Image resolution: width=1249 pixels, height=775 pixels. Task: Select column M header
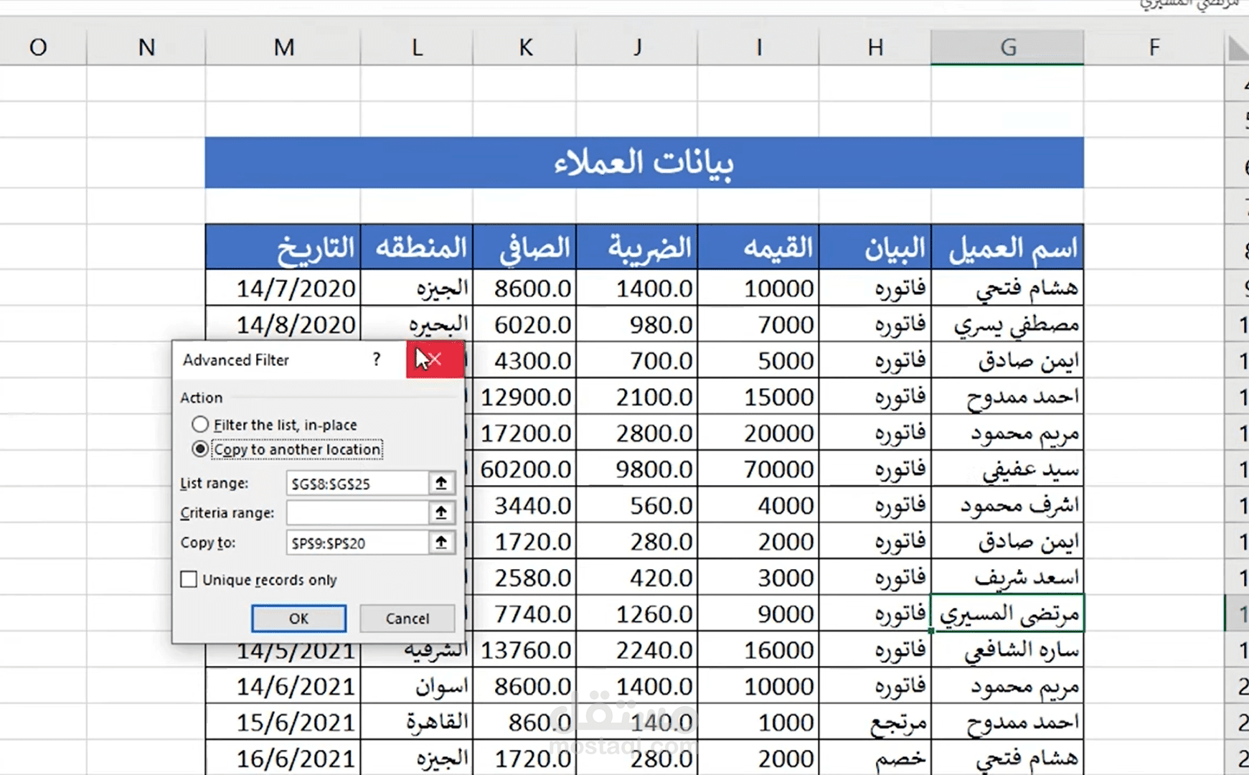(x=283, y=47)
